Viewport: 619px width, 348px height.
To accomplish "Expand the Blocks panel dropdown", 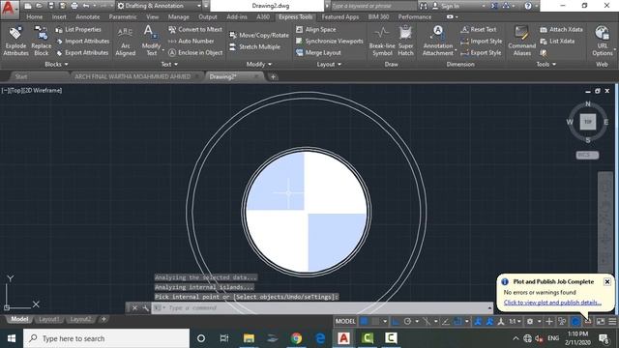I will [56, 65].
